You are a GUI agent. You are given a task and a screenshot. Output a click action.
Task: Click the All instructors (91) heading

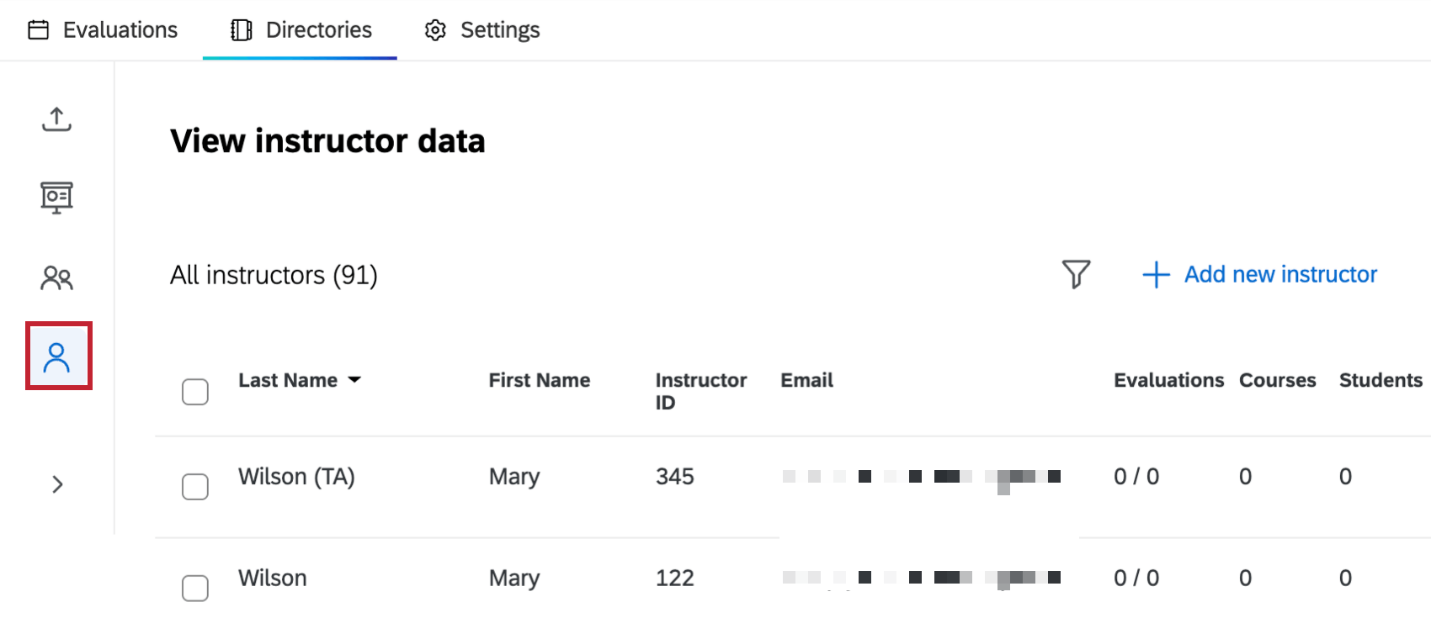[273, 274]
